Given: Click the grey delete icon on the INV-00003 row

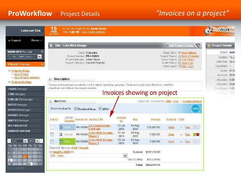Looking at the screenshot, I should pyautogui.click(x=198, y=127).
